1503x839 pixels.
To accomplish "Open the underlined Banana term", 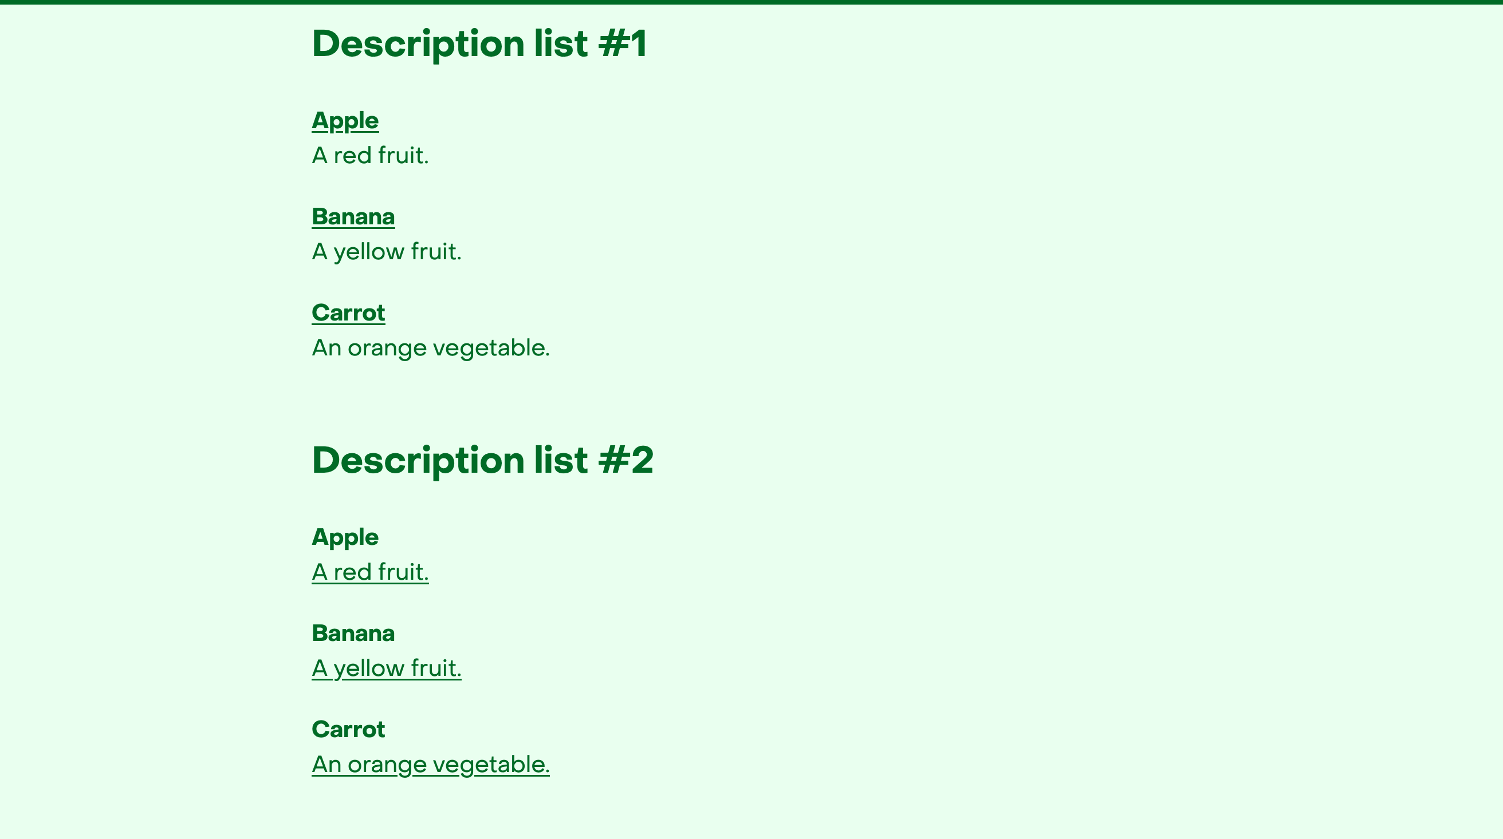I will [353, 217].
